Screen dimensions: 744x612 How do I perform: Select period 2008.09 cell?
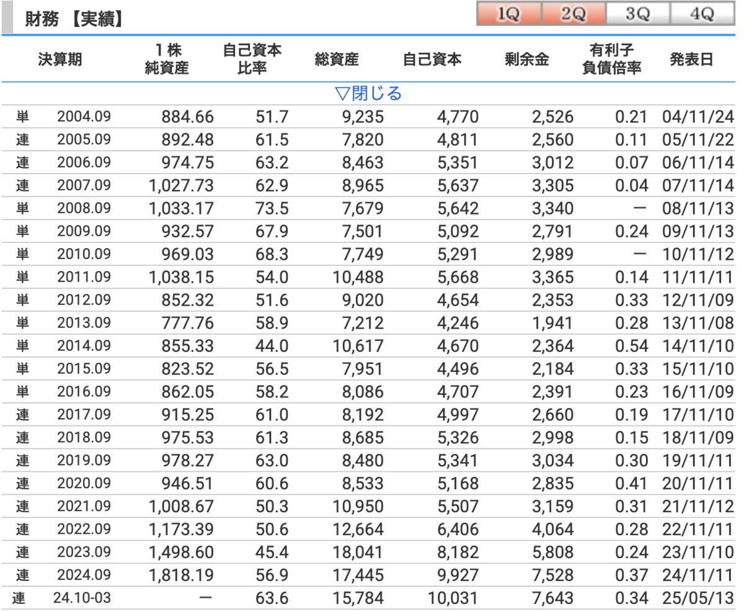[x=84, y=208]
